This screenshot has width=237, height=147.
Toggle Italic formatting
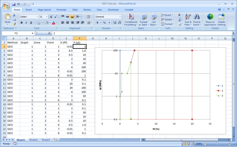click(x=26, y=23)
